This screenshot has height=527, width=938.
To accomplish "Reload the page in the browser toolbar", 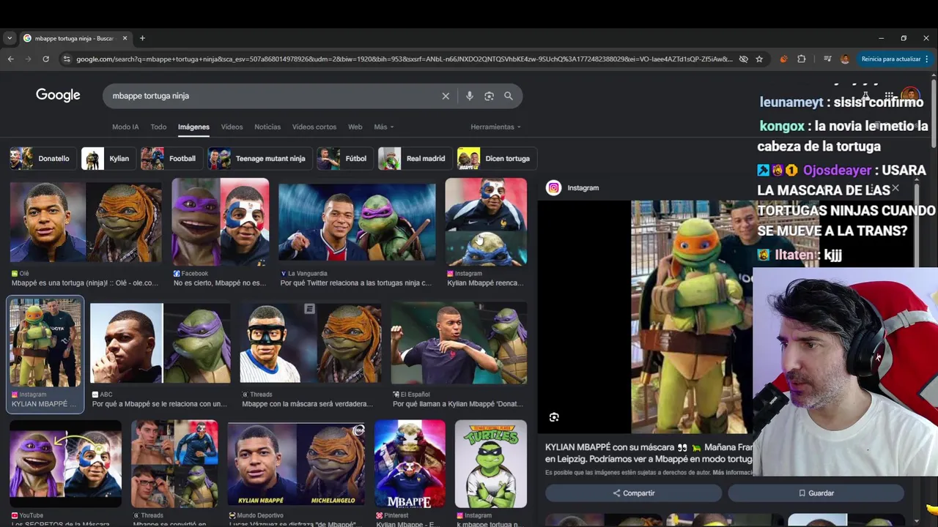I will pos(45,59).
